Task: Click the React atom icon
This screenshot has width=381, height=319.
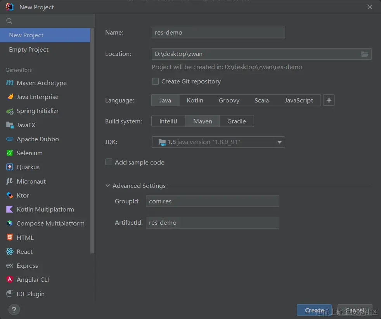Action: click(10, 251)
